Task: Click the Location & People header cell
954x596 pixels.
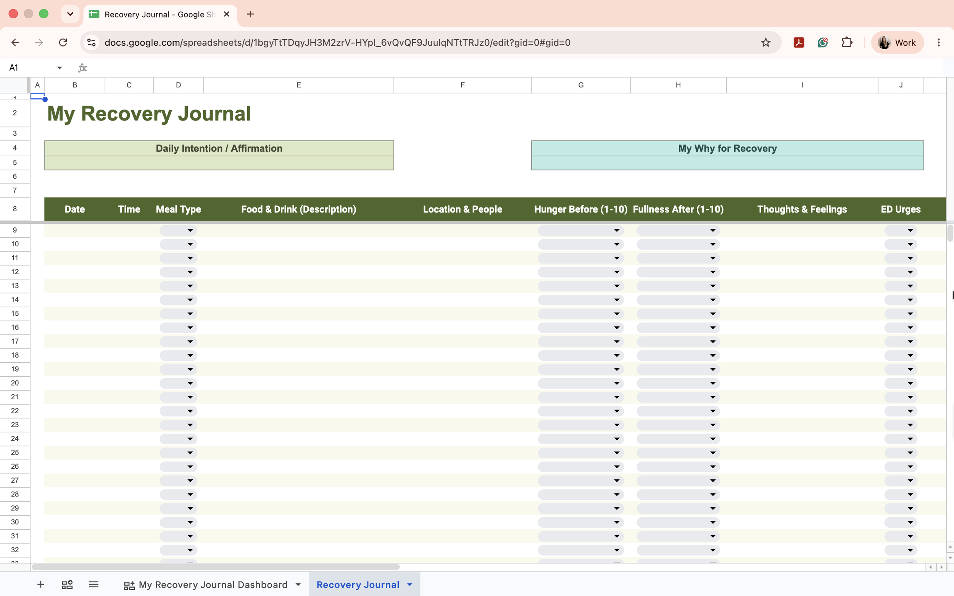Action: 462,209
